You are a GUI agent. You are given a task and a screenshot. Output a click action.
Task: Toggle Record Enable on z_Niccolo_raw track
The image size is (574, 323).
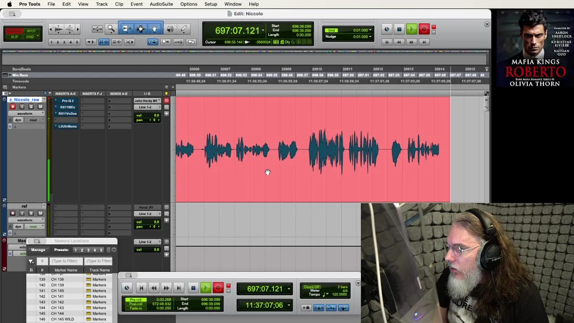13,107
